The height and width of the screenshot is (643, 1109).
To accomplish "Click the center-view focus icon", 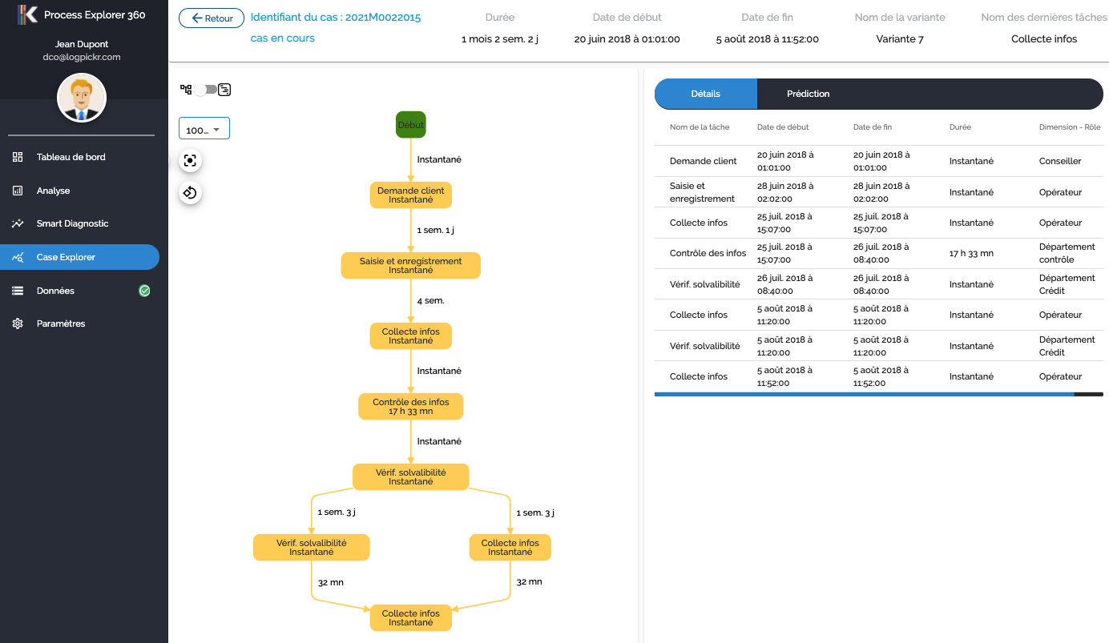I will pyautogui.click(x=190, y=160).
